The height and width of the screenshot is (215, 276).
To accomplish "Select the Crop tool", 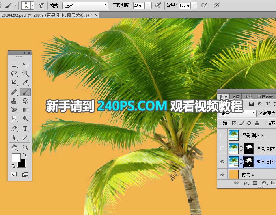I will point(14,82).
